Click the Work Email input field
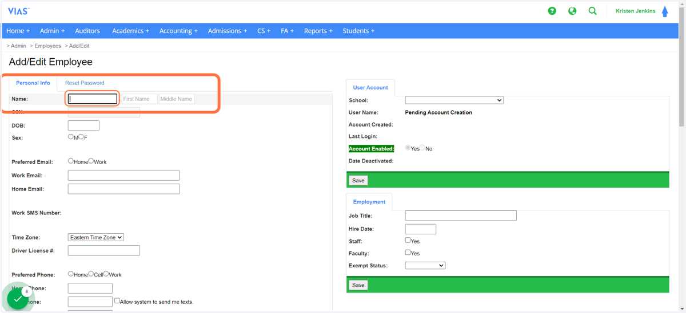 pos(123,176)
